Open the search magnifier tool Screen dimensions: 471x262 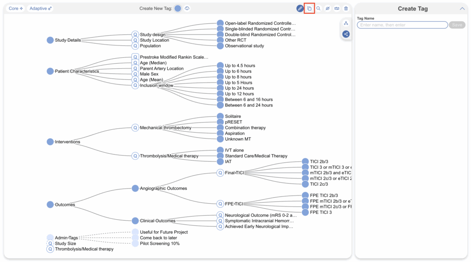click(x=318, y=8)
